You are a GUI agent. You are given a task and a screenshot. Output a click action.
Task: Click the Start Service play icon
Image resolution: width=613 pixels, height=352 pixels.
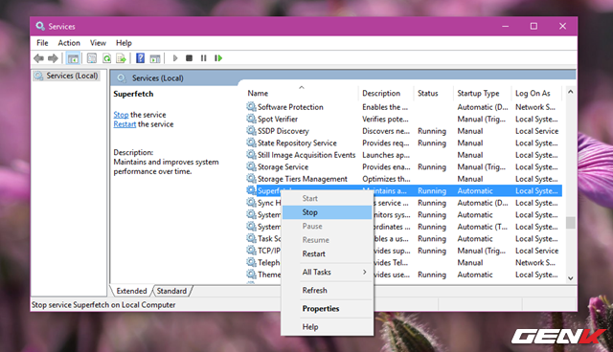[175, 58]
